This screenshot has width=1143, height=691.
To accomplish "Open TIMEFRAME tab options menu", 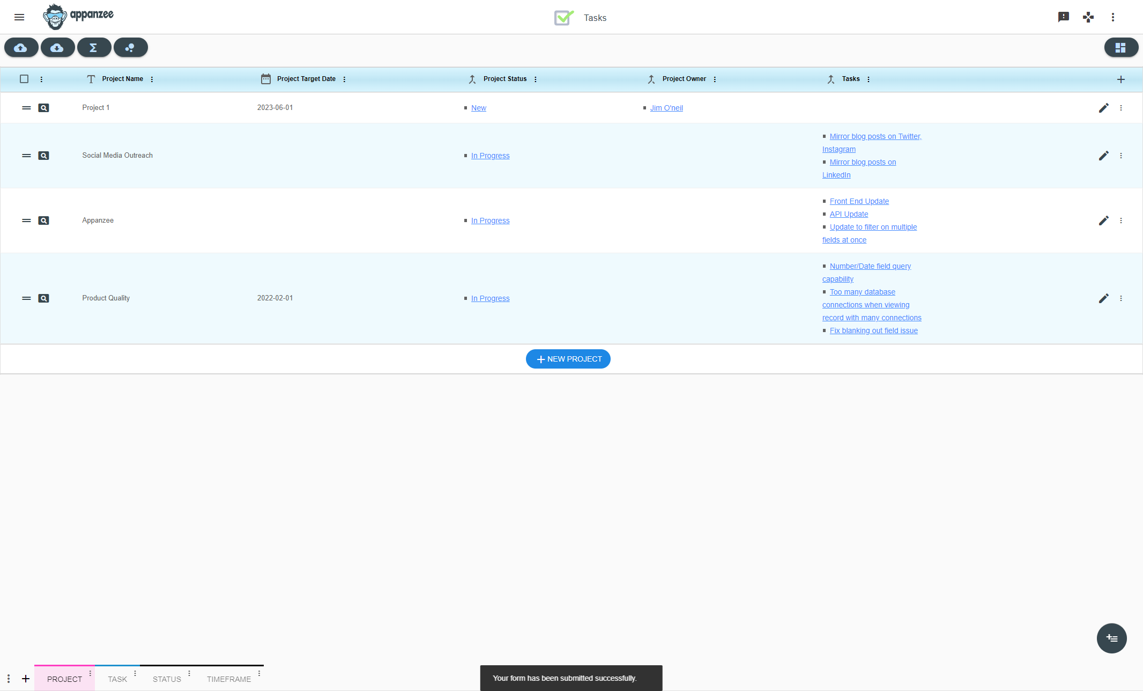I will point(259,673).
